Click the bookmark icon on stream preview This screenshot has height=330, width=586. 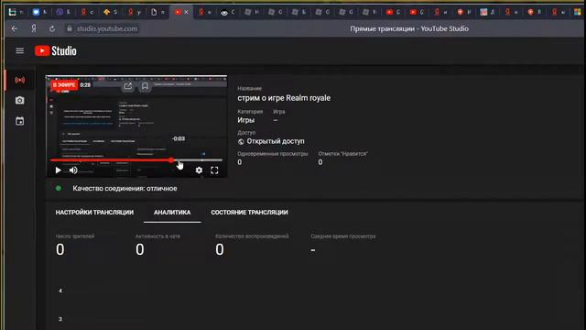pos(145,86)
